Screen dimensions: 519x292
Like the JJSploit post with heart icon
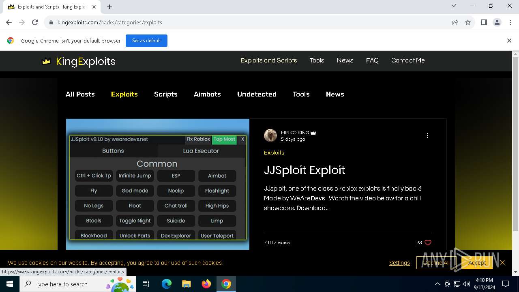pos(428,243)
